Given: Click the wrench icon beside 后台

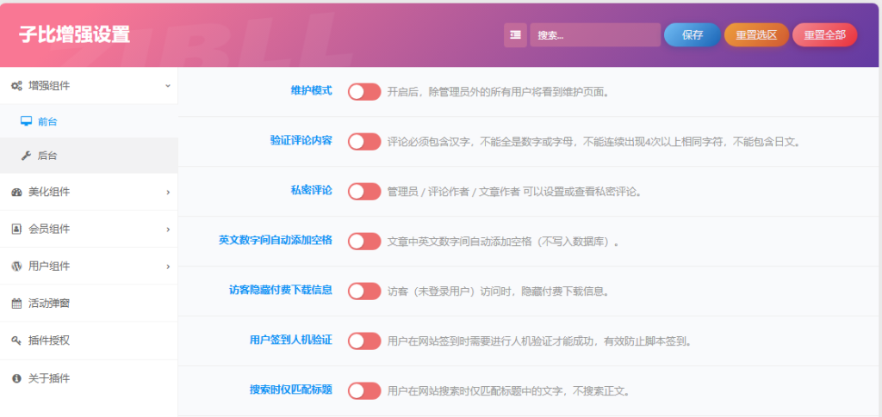Looking at the screenshot, I should click(26, 156).
